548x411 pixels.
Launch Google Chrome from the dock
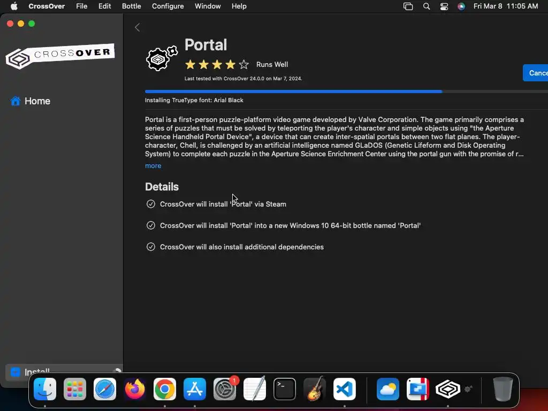click(x=165, y=389)
